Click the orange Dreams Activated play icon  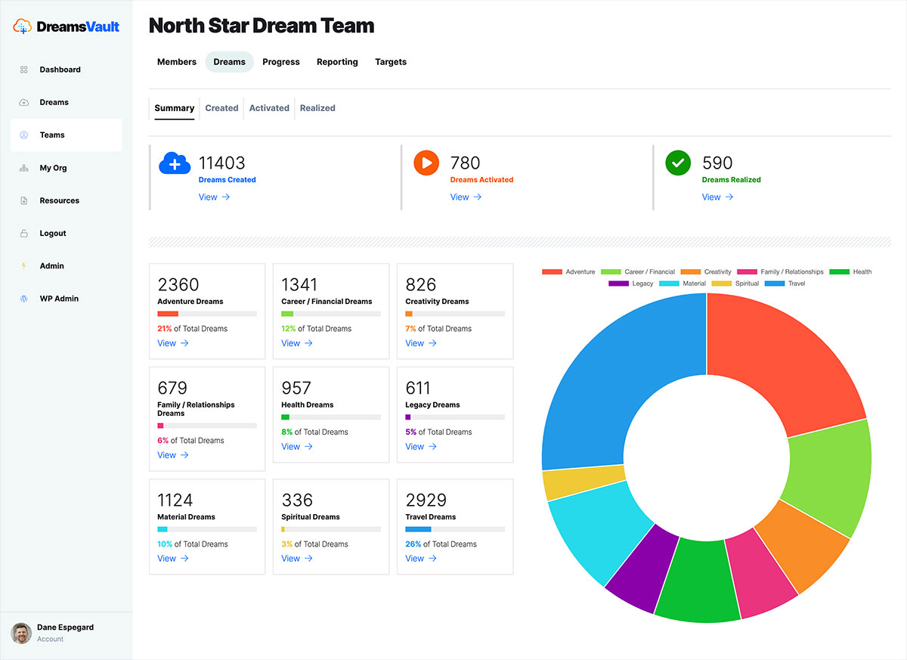[x=426, y=163]
